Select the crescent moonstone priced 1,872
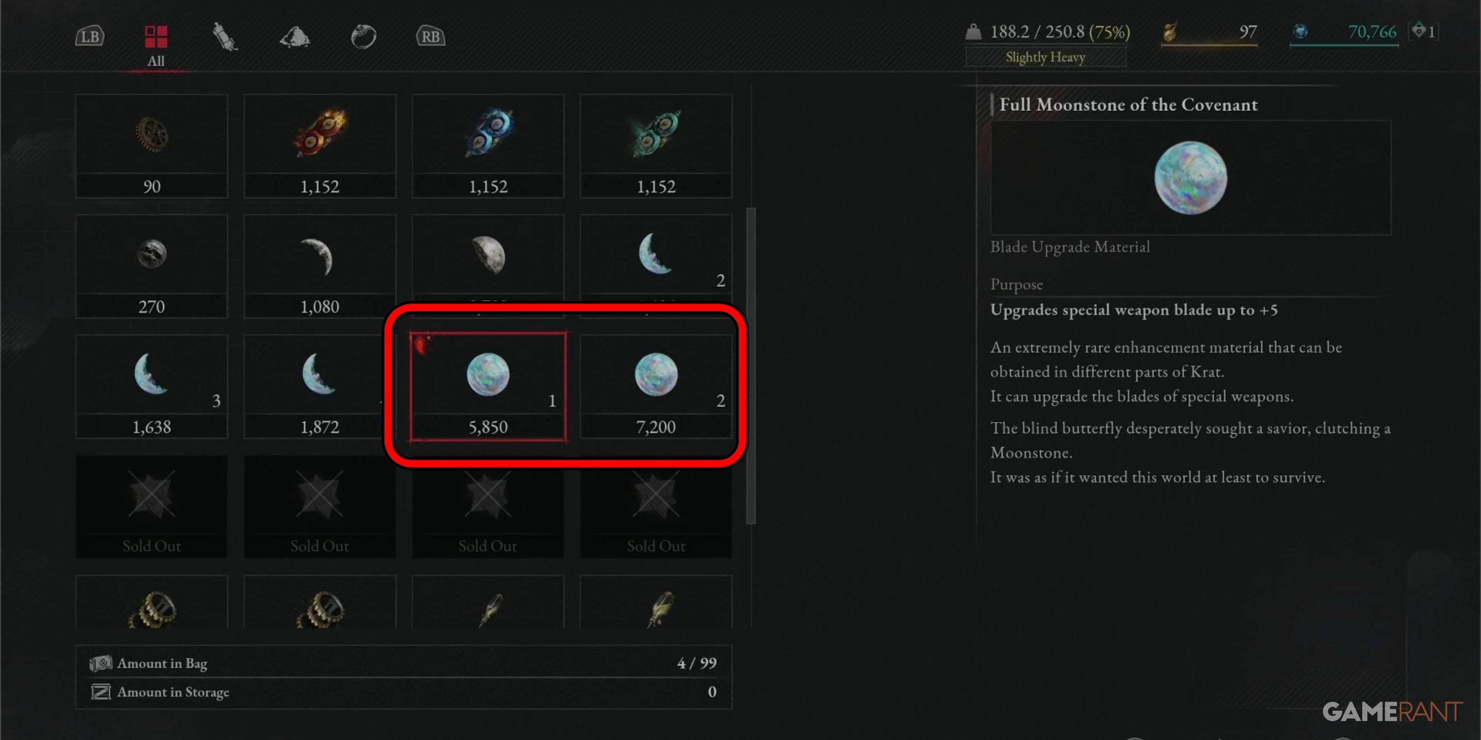Screen dimensions: 1481x740 click(x=320, y=386)
